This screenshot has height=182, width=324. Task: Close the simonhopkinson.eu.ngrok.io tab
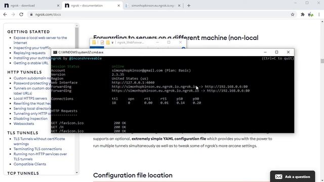pyautogui.click(x=179, y=6)
